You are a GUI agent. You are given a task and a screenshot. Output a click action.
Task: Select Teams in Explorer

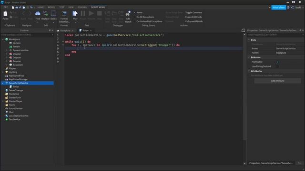point(12,105)
